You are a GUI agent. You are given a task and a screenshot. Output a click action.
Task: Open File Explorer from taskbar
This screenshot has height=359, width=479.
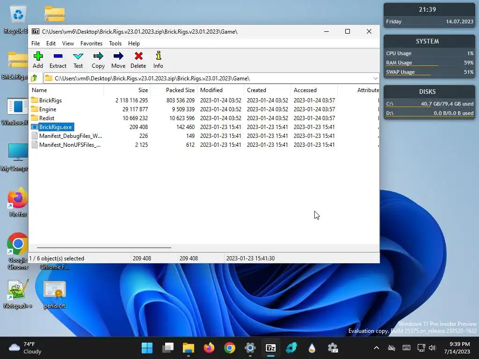[x=188, y=348]
